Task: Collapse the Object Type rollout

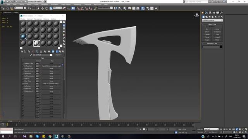Action: 212,24
